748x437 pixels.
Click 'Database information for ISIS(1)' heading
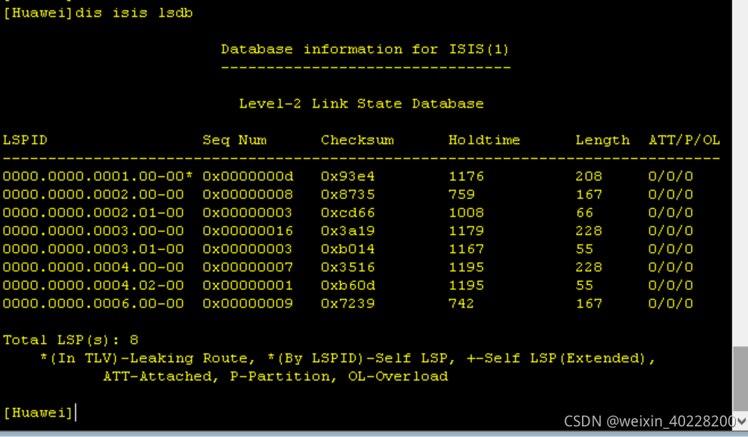coord(365,49)
